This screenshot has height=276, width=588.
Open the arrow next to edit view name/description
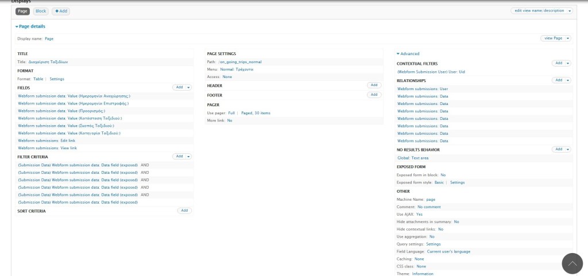coord(569,11)
